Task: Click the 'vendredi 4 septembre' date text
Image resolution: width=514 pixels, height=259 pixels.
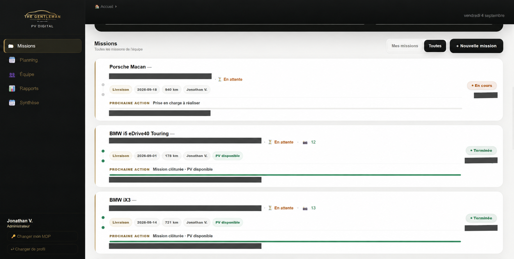Action: point(484,15)
